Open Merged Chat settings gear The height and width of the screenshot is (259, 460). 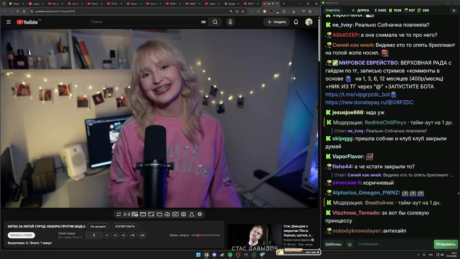tap(454, 10)
